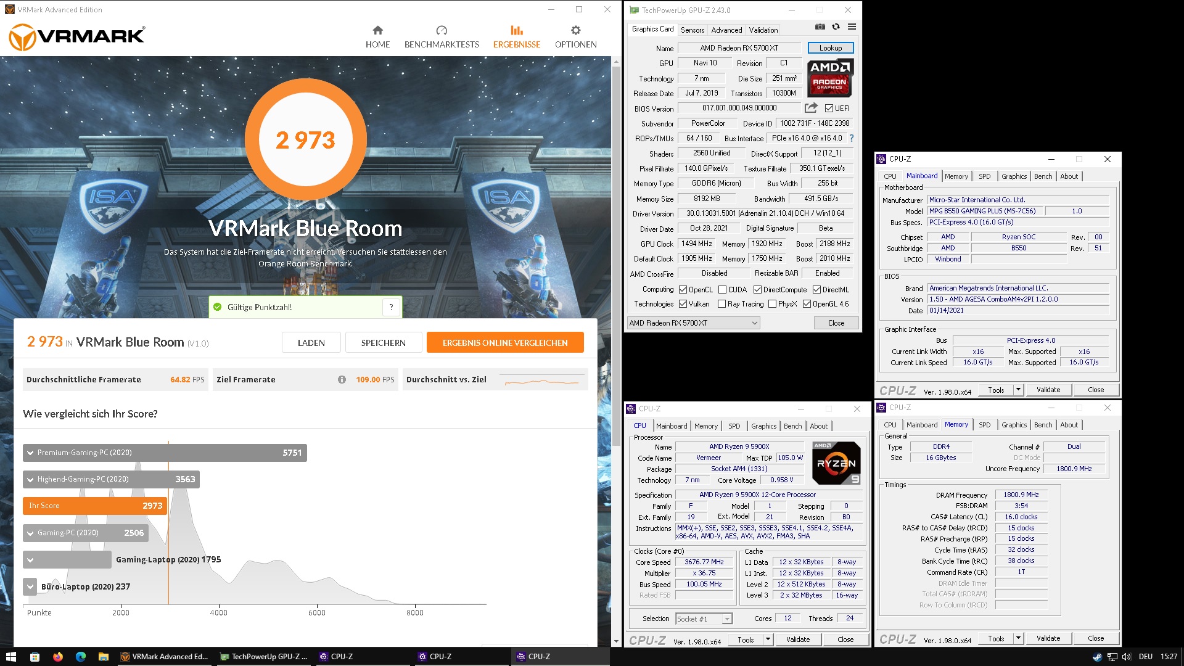The image size is (1184, 666).
Task: Open the OPTIONEN gear in VRMark
Action: coord(575,37)
